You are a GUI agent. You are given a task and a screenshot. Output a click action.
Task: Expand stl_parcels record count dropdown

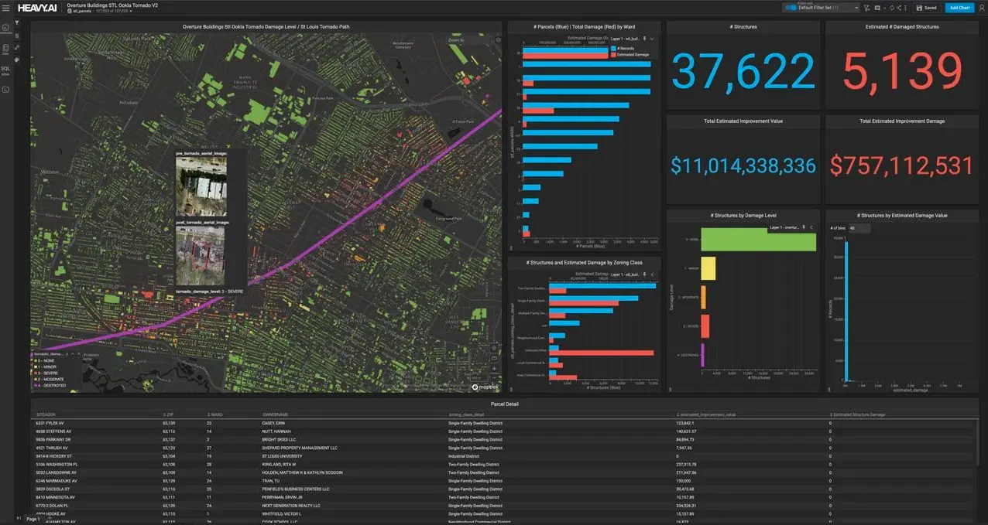point(131,12)
